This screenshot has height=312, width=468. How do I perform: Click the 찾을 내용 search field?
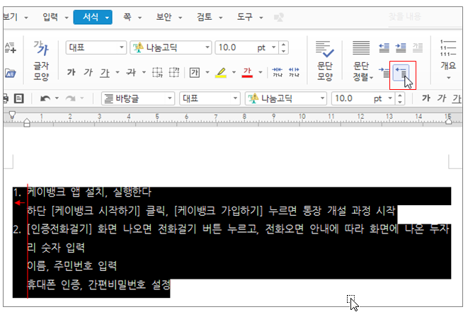coord(425,17)
